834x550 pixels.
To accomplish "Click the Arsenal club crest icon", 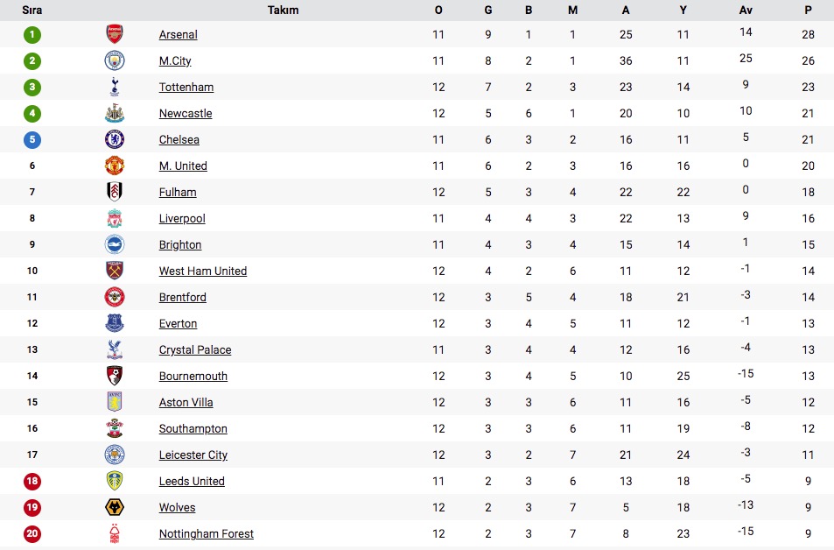I will pos(115,34).
